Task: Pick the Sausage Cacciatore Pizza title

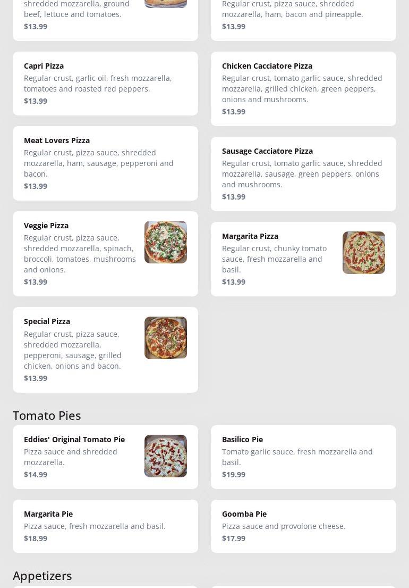Action: point(267,151)
